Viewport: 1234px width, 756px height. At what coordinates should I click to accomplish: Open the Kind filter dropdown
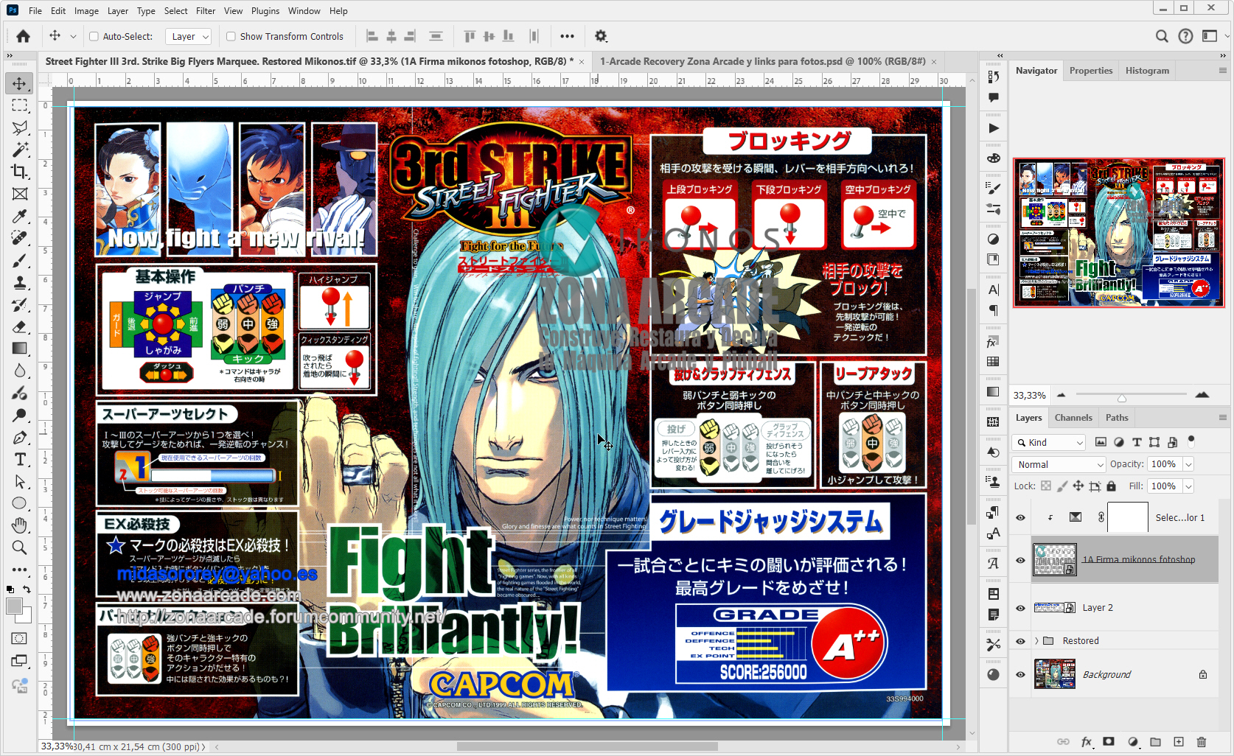(x=1049, y=442)
